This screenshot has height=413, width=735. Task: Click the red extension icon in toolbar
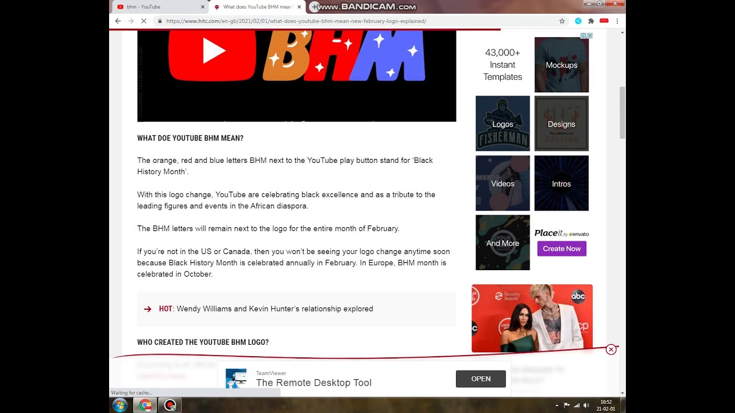point(604,21)
